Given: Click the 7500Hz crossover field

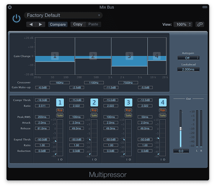Looking at the screenshot, I should point(128,83).
